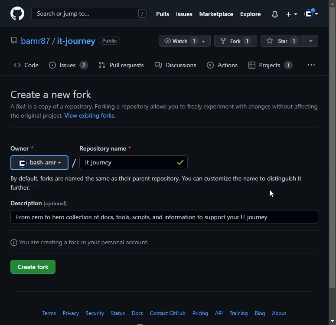336x325 pixels.
Task: Open the Docs footer link
Action: pyautogui.click(x=137, y=313)
